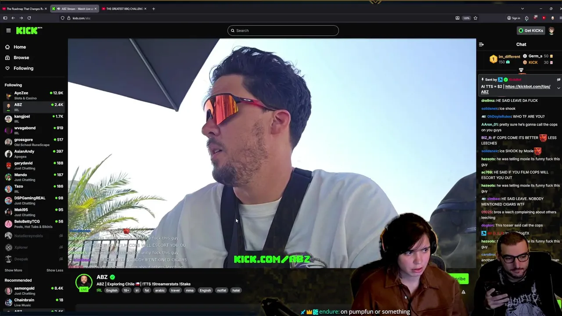Open Tazo channel

(34, 188)
